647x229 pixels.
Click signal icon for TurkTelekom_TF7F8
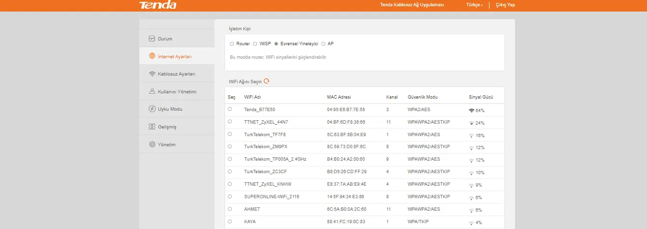pos(472,135)
